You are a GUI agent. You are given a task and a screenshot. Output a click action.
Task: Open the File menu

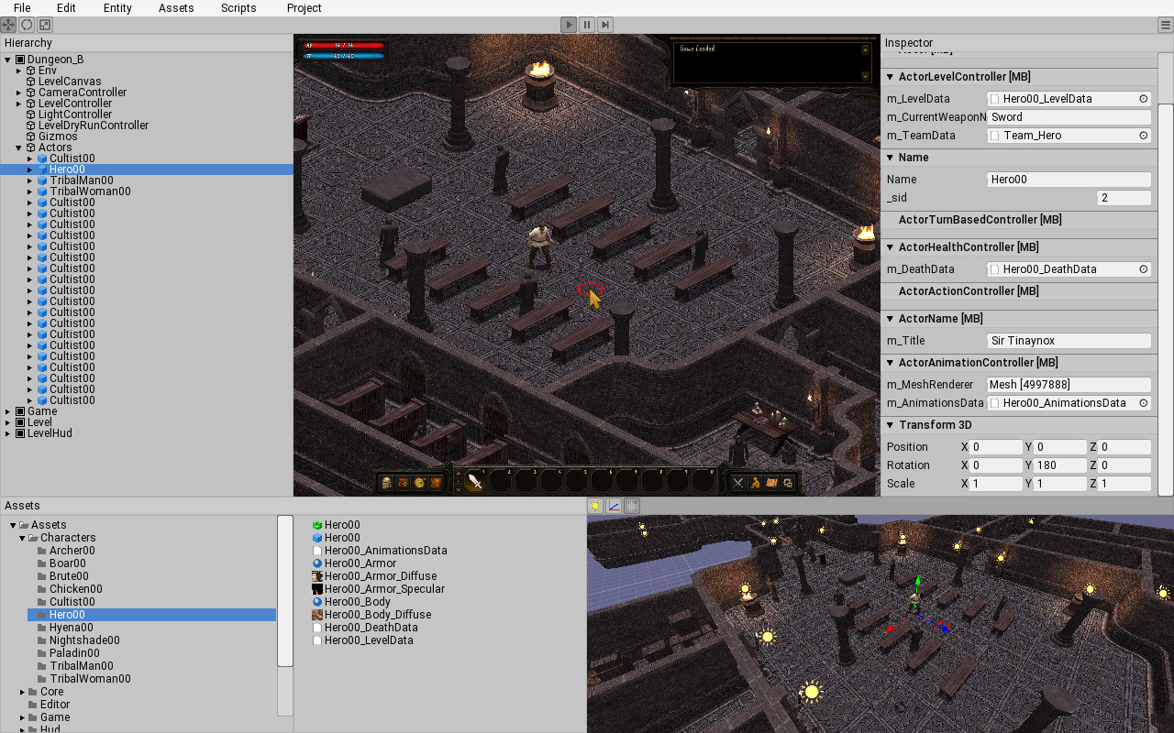click(x=22, y=8)
